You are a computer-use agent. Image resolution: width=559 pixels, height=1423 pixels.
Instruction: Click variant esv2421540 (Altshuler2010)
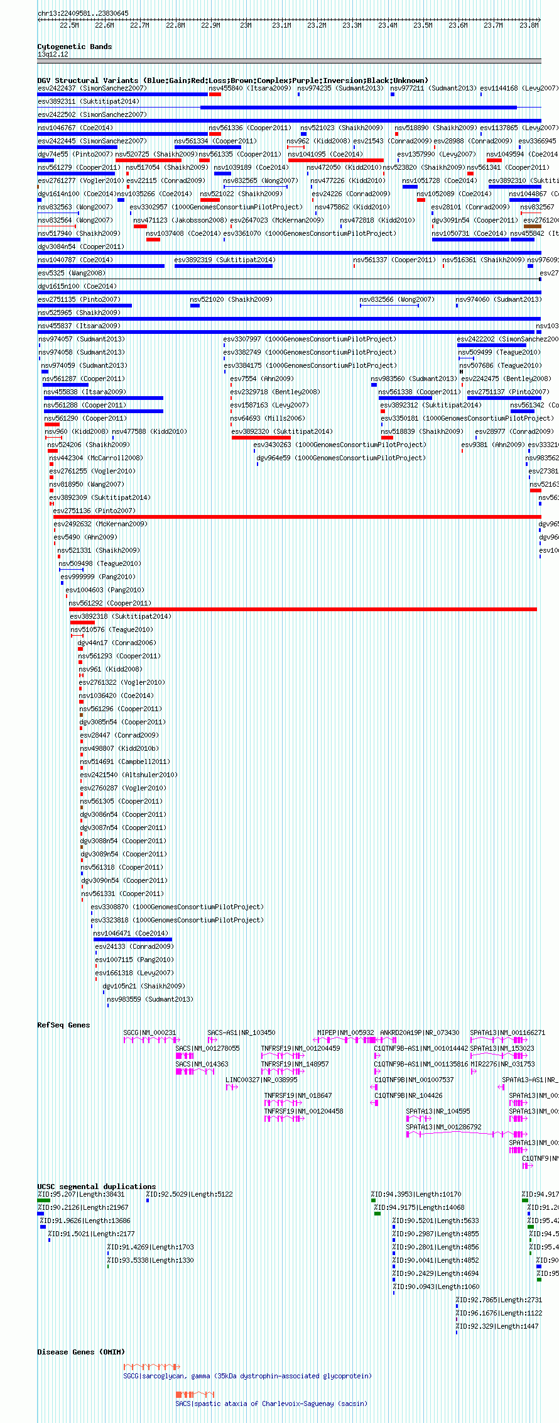tap(129, 775)
